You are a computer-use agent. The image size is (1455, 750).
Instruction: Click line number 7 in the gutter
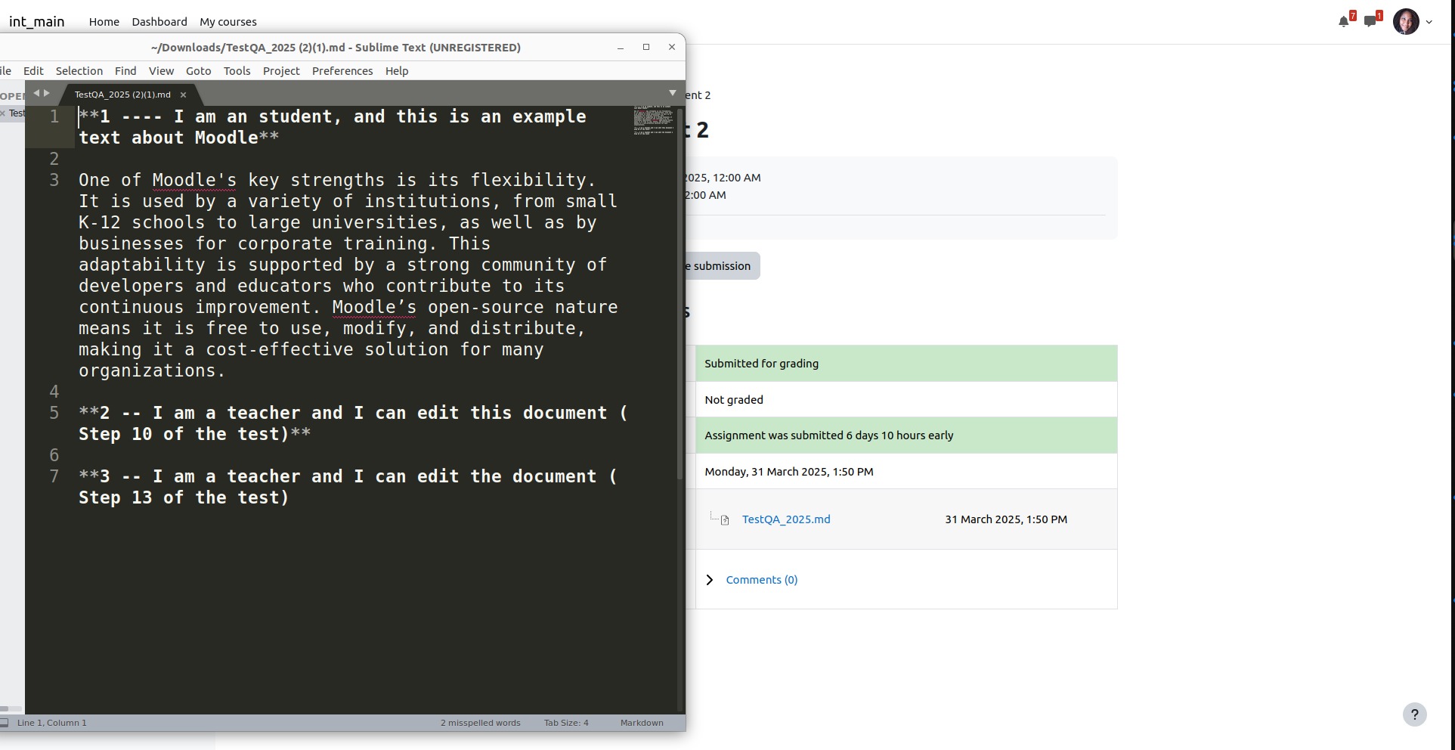(x=54, y=476)
